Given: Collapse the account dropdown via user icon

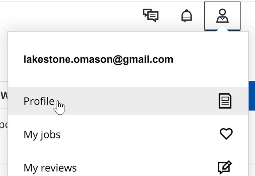Looking at the screenshot, I should tap(222, 16).
